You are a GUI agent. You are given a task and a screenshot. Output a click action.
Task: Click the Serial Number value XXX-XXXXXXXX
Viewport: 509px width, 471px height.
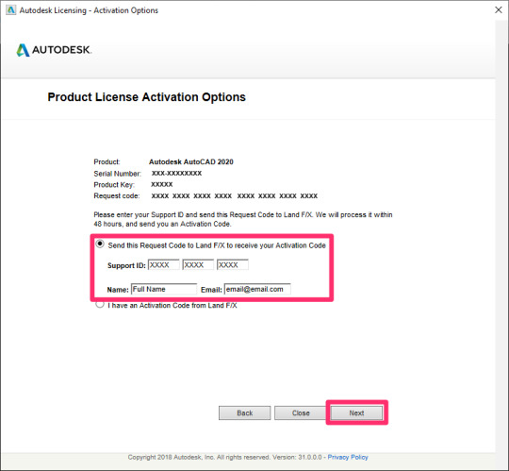[176, 174]
